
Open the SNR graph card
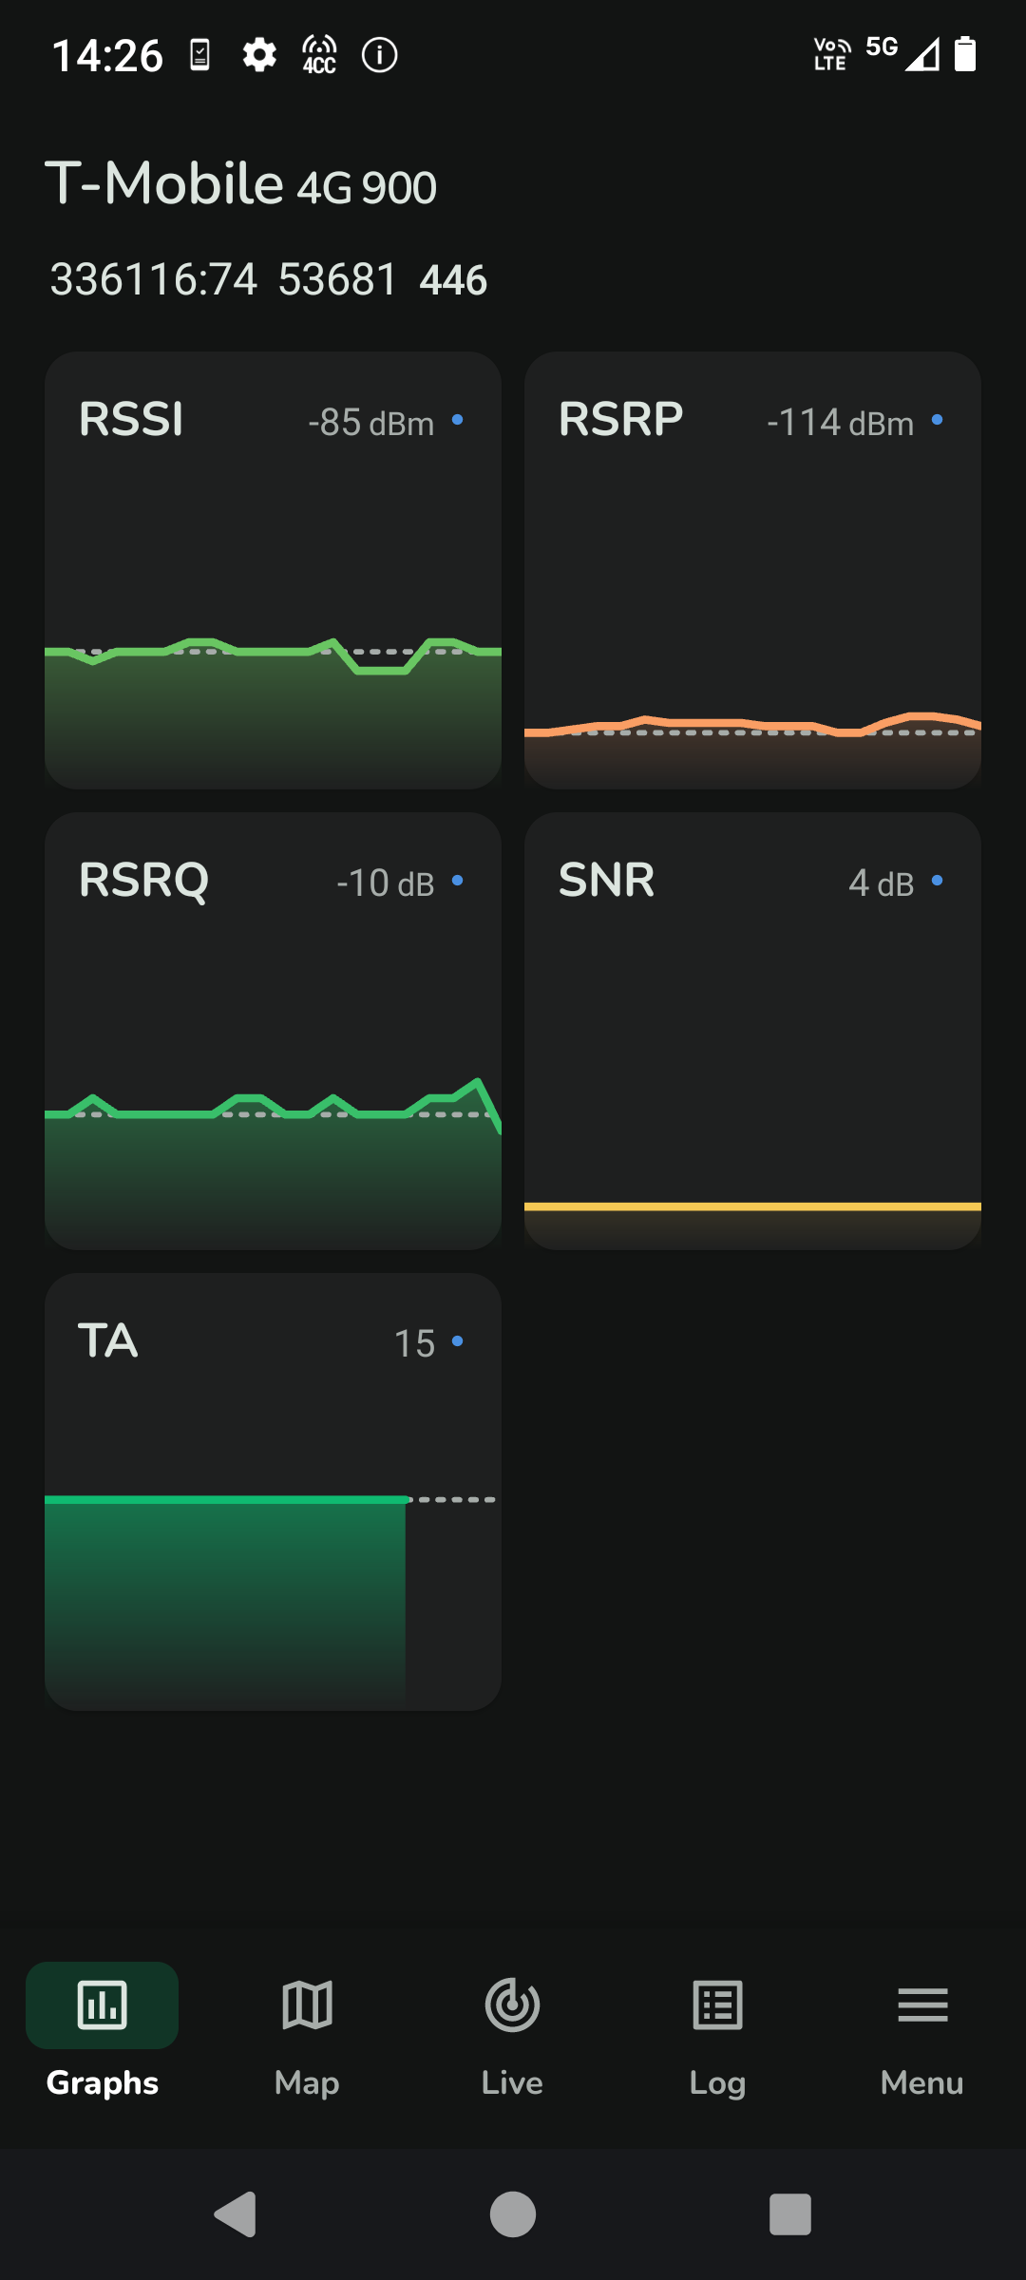(752, 1031)
